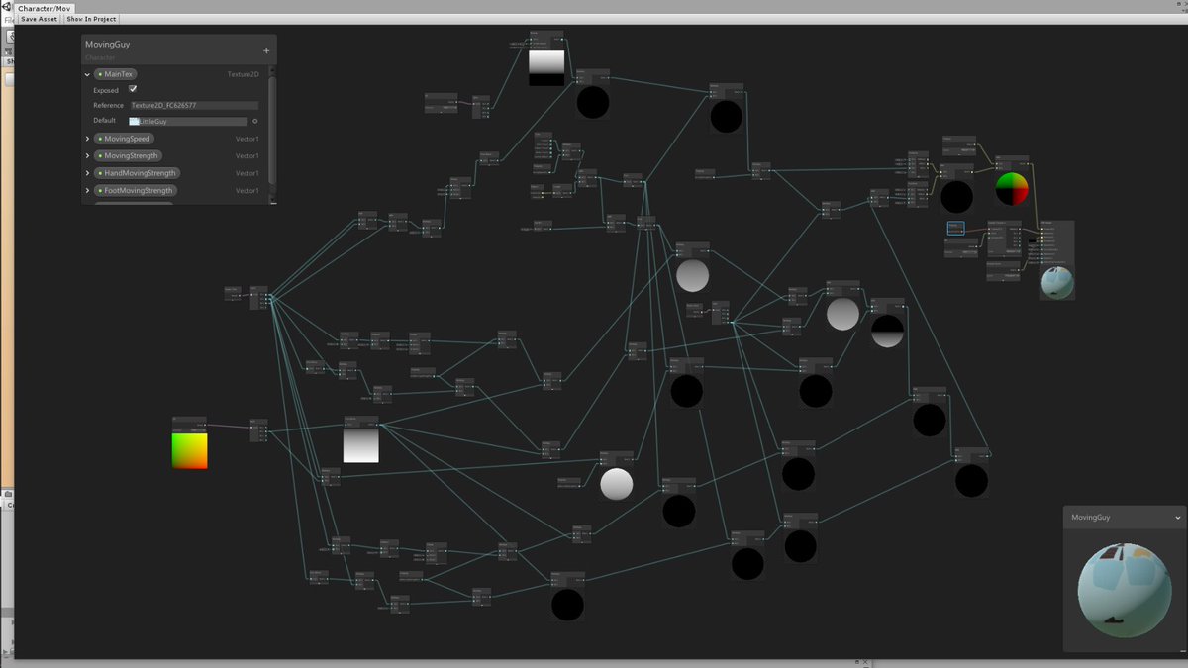Click the red and green quadrant sphere preview
Viewport: 1188px width, 668px height.
click(x=1012, y=189)
